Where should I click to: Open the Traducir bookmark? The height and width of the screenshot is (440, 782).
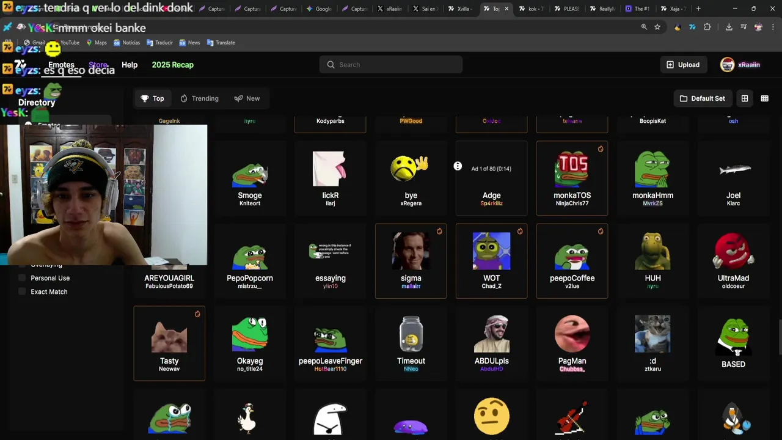159,43
